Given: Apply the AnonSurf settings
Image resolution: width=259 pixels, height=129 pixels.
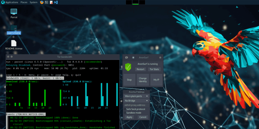Looking at the screenshot, I should click(129, 117).
